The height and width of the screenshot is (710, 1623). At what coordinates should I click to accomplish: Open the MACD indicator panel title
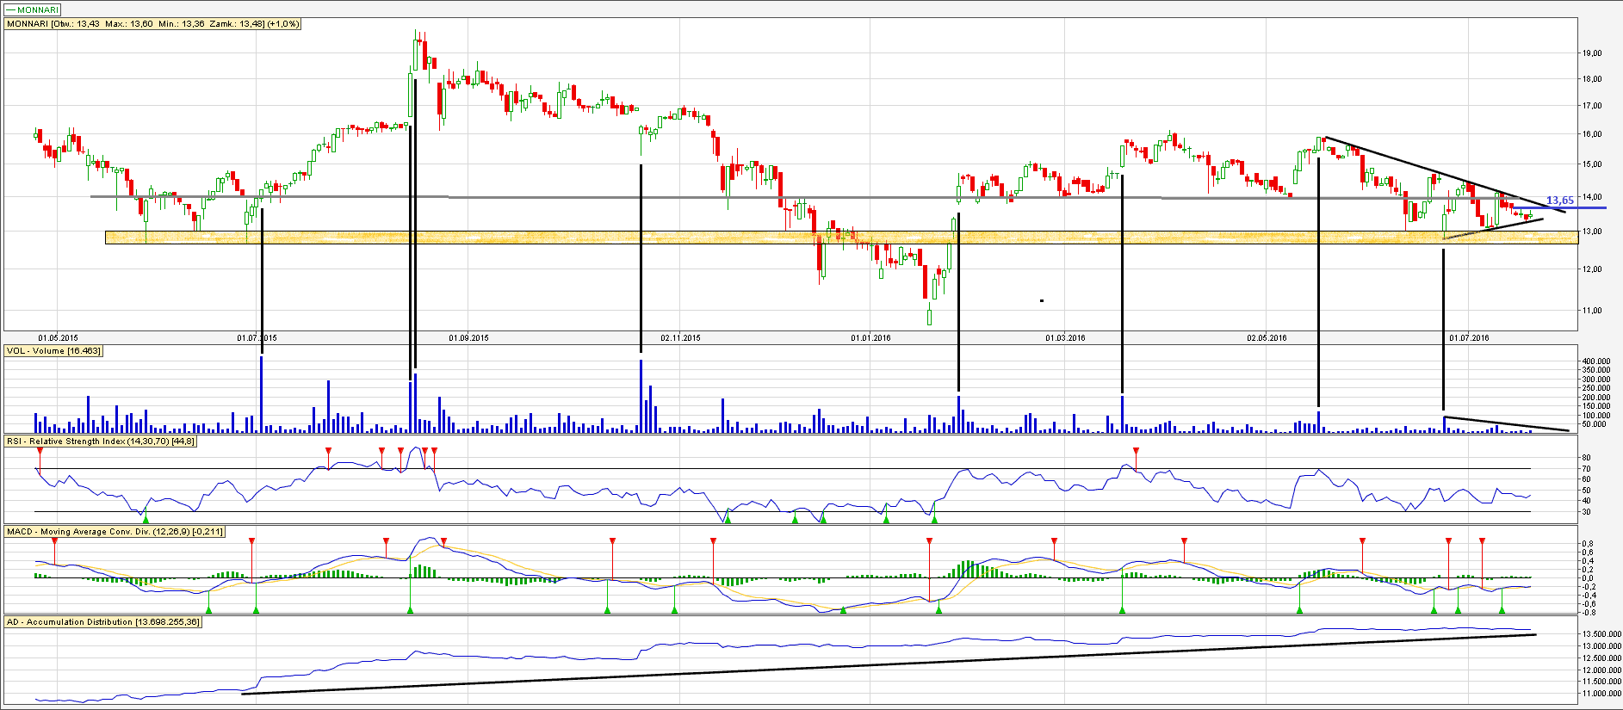coord(115,532)
